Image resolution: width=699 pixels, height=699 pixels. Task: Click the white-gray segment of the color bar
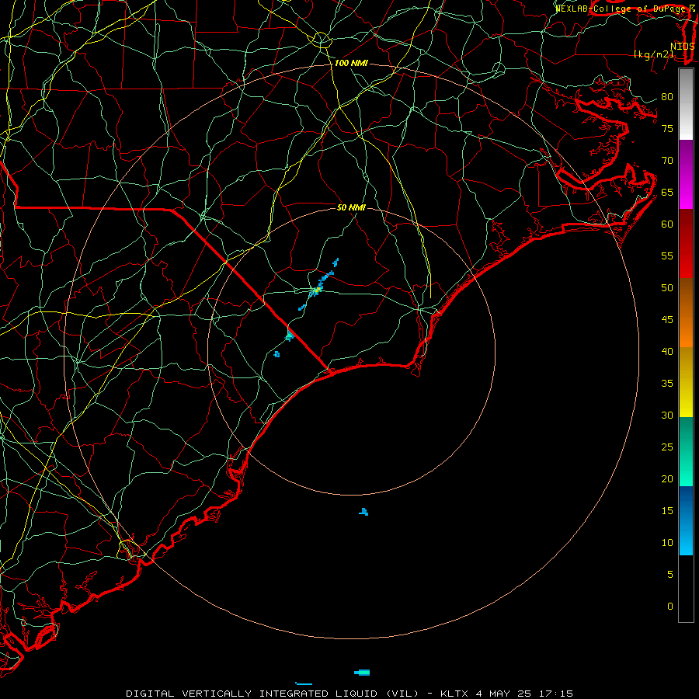click(686, 104)
